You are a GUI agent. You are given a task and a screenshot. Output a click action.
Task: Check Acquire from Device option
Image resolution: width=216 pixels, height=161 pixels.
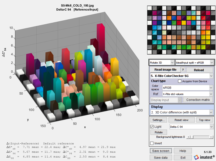click(x=180, y=81)
